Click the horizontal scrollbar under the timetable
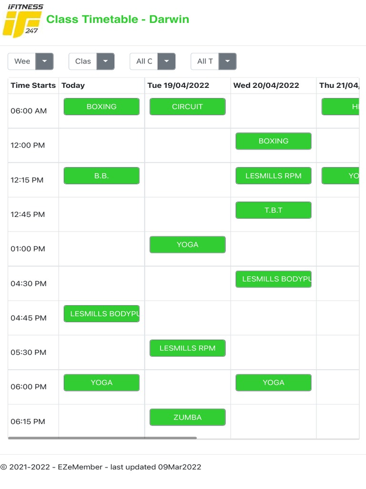This screenshot has width=366, height=489. [102, 437]
